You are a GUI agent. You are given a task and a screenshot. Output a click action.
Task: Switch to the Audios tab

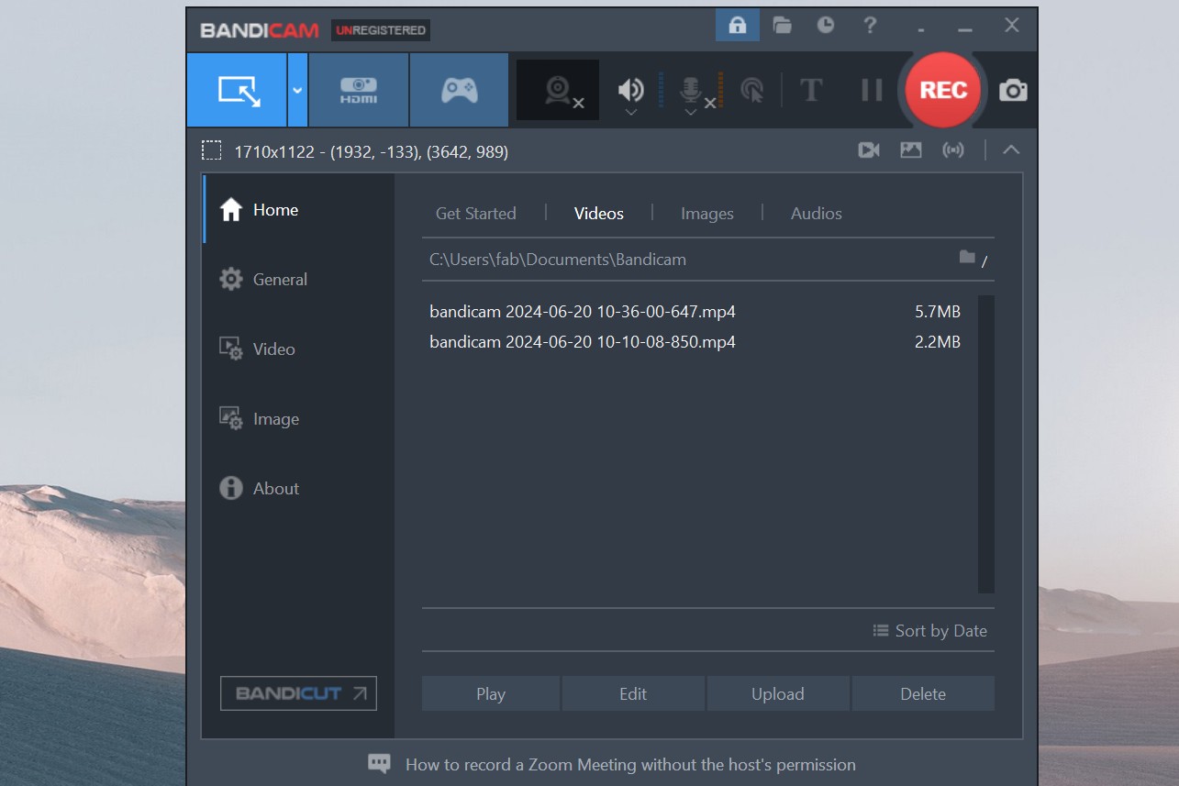click(x=817, y=213)
